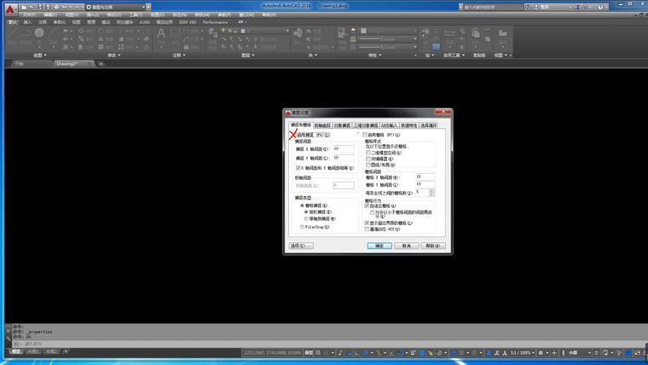Enable the 启用捕捉 (F9) snap checkbox
The image size is (648, 365).
[293, 135]
